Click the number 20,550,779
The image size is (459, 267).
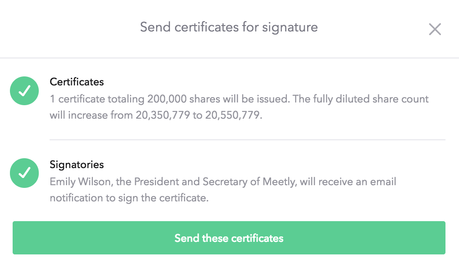click(x=232, y=115)
